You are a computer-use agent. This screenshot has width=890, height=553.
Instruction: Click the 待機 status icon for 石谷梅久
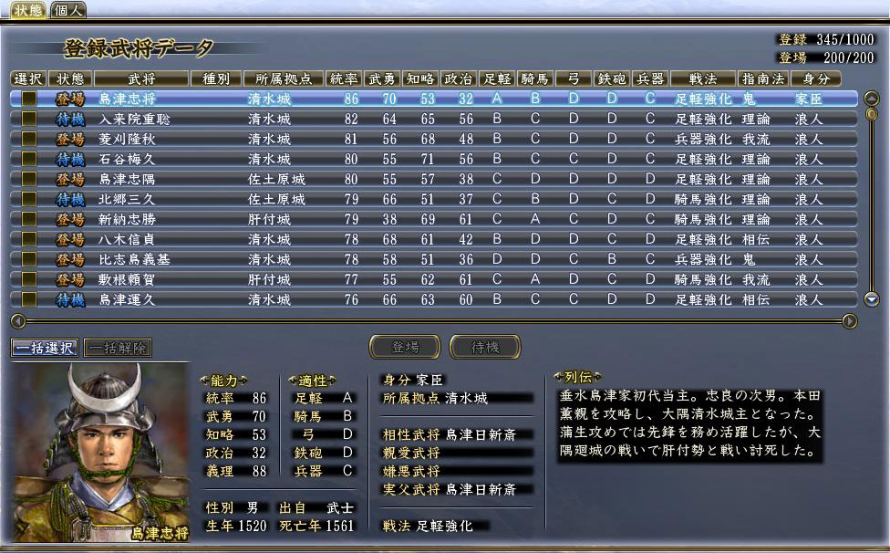(x=70, y=160)
